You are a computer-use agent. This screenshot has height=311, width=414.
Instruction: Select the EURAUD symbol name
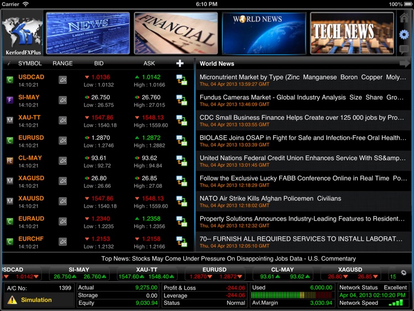point(31,219)
